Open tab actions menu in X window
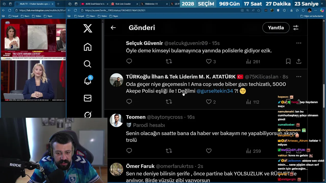Screen dimensions: 326x183 click(76, 4)
